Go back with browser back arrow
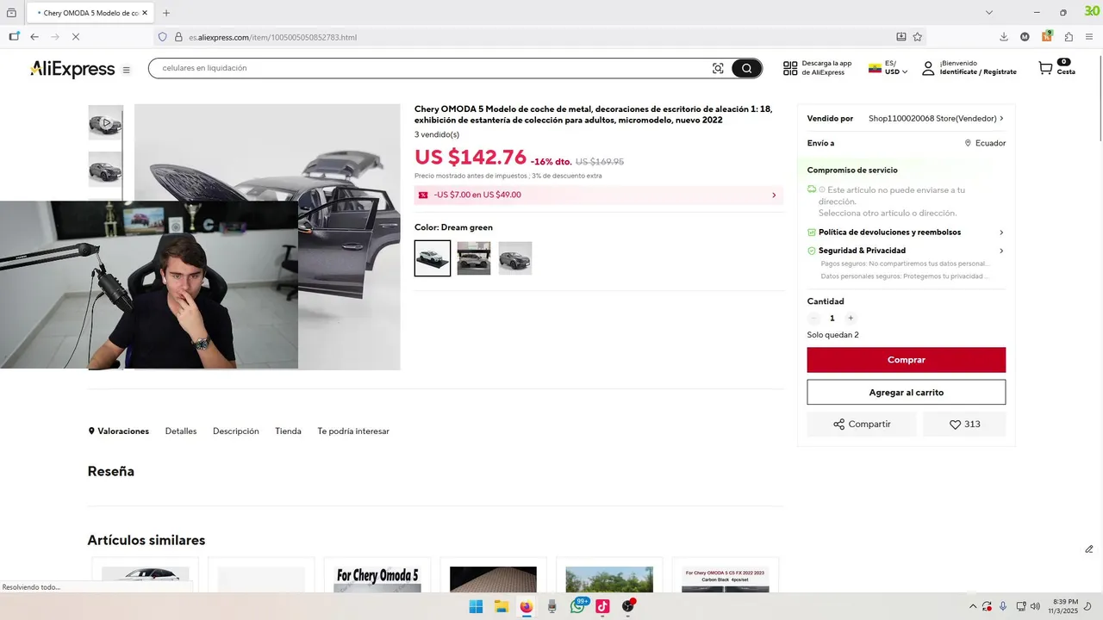This screenshot has width=1103, height=620. 34,37
